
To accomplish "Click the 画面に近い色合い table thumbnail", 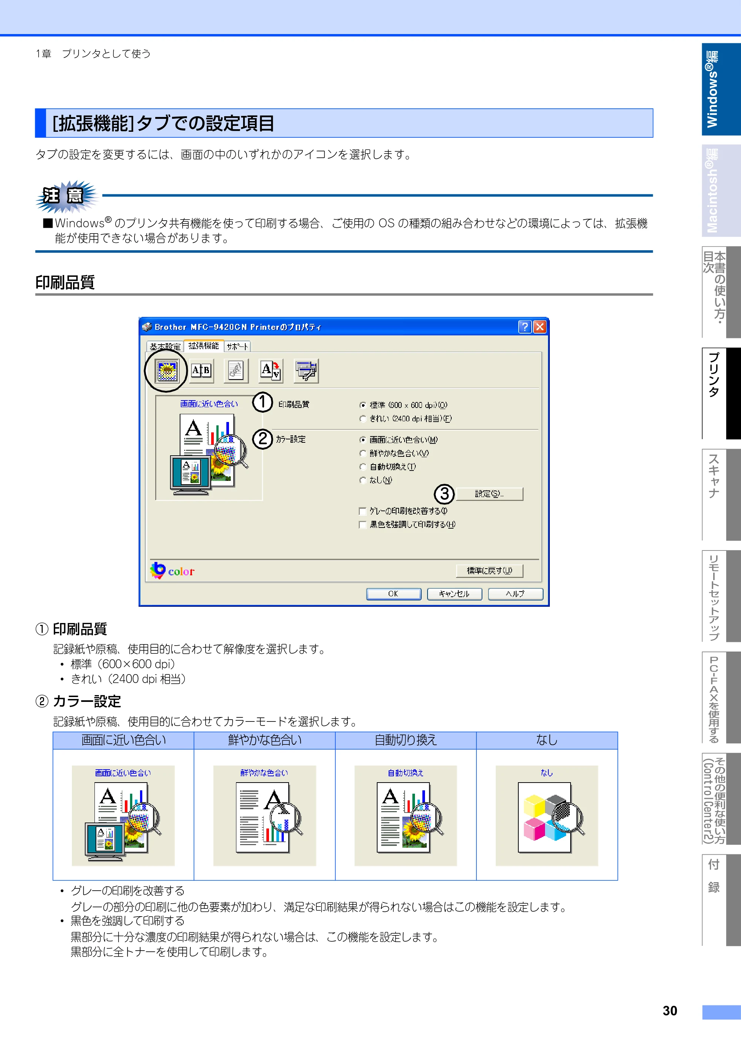I will coord(123,816).
